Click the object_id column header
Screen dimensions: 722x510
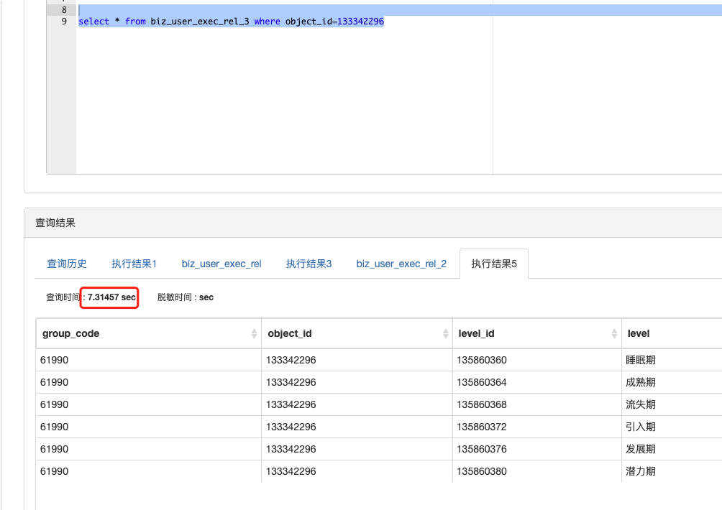(357, 333)
